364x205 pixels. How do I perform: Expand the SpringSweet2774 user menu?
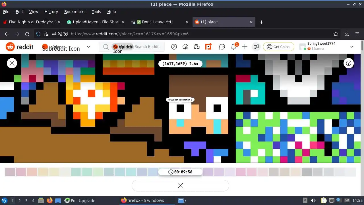pos(352,47)
